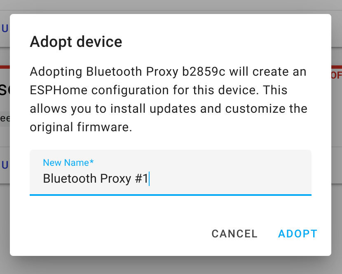Image resolution: width=342 pixels, height=274 pixels.
Task: Click the red 'OF' offline label behind dialog
Action: pyautogui.click(x=336, y=75)
